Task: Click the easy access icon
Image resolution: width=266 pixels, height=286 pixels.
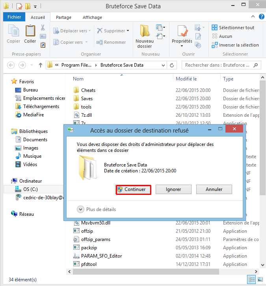Action: pyautogui.click(x=160, y=36)
